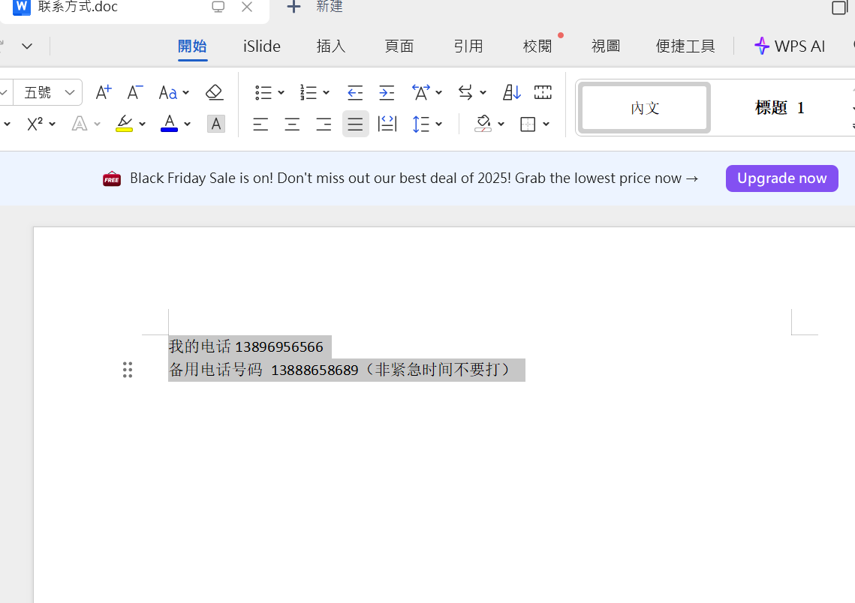Click the Increase Font Size icon
The image size is (855, 603).
point(103,91)
